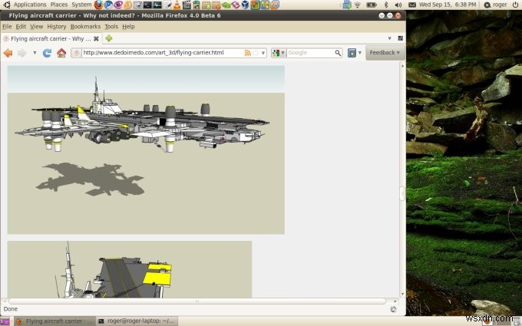Click the URL address field
This screenshot has height=326, width=522.
point(161,53)
